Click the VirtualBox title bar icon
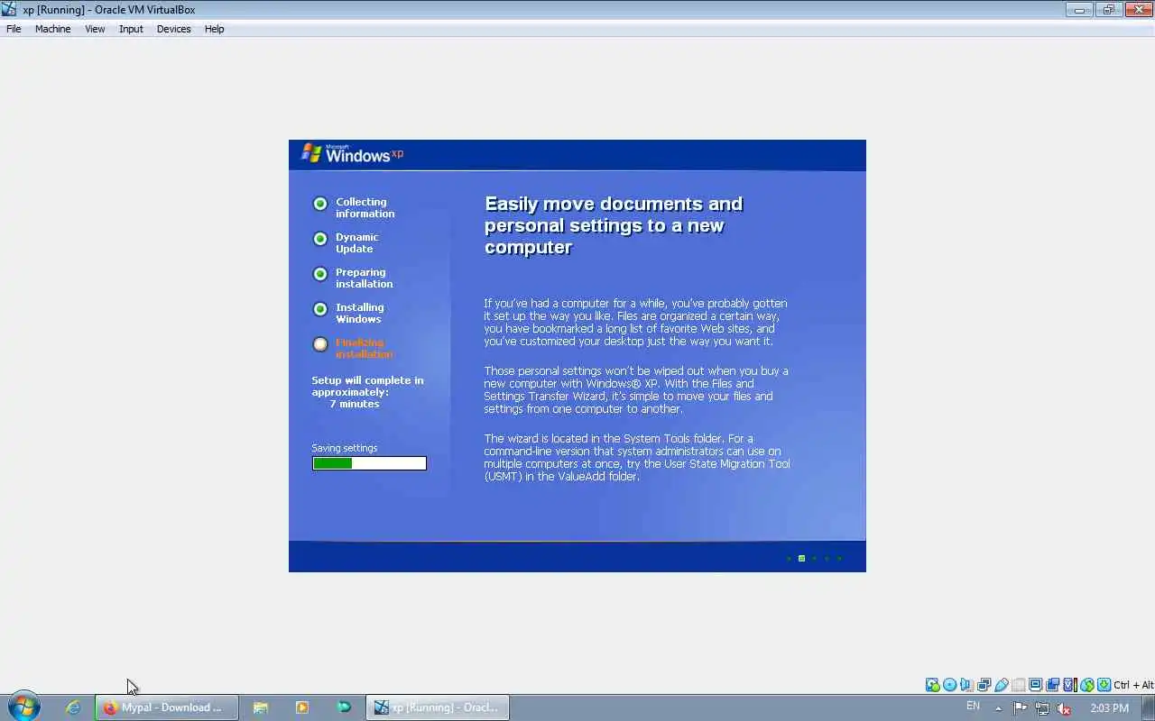Viewport: 1155px width, 721px height. tap(9, 10)
